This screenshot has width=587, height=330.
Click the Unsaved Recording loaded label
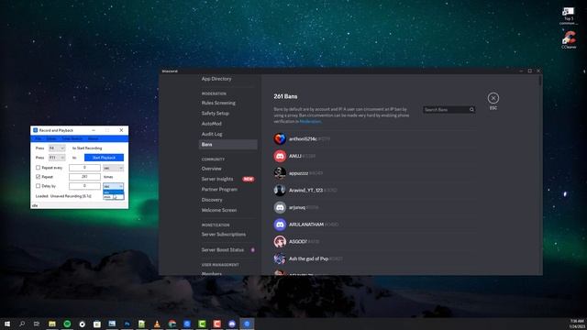[63, 196]
